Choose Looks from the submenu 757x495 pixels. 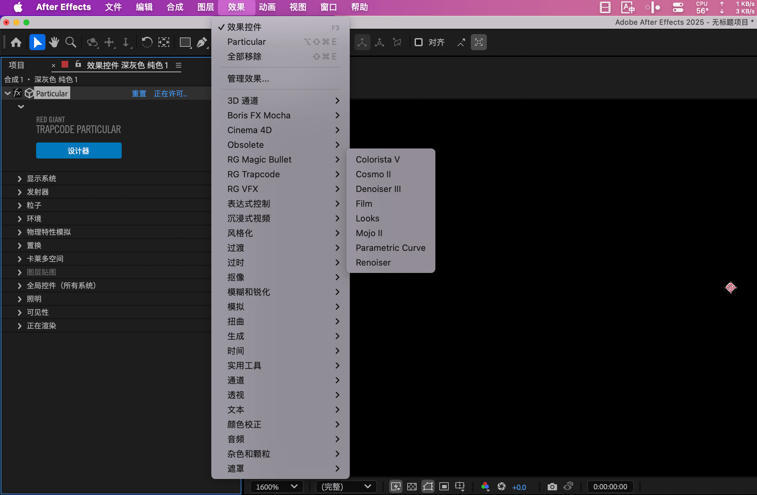click(x=367, y=218)
